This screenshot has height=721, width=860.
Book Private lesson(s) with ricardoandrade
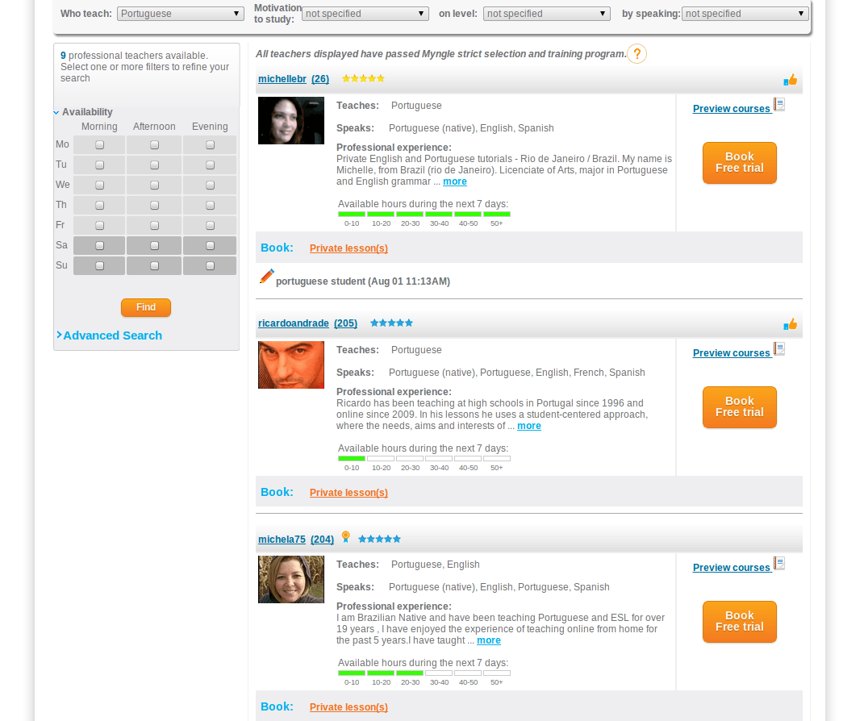point(349,493)
